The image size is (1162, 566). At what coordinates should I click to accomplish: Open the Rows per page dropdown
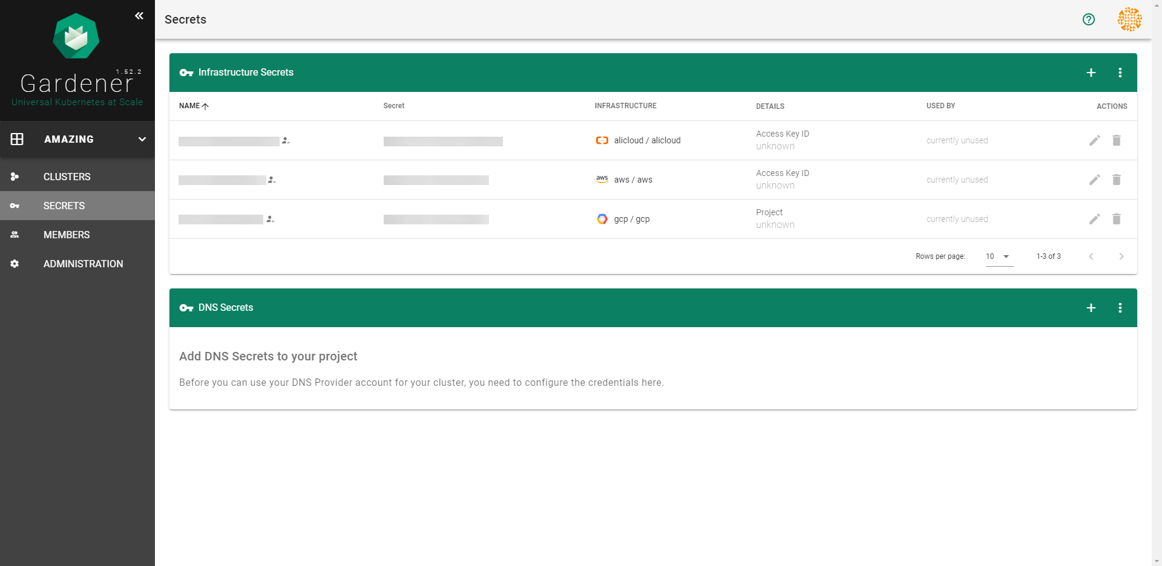[x=999, y=256]
